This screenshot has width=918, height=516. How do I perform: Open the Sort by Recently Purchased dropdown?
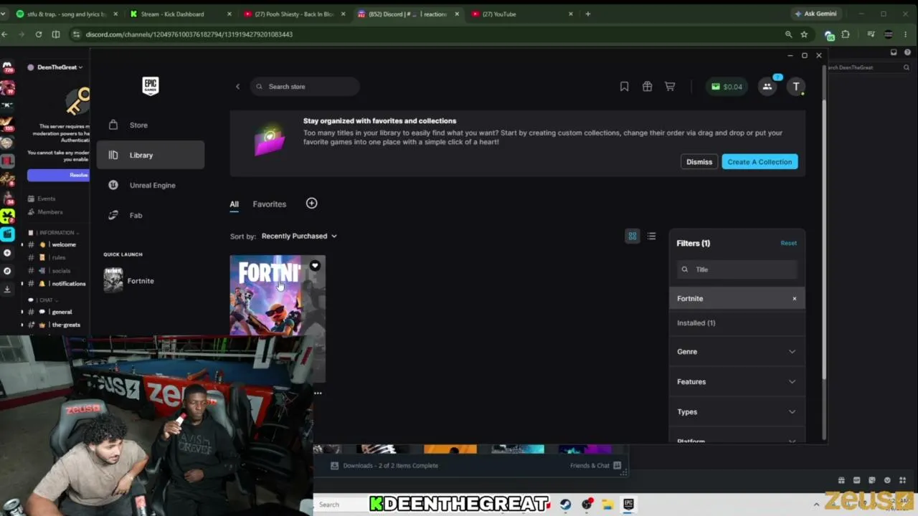tap(299, 236)
